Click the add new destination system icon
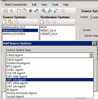Screen dimensions: 98x99 (x=42, y=22)
